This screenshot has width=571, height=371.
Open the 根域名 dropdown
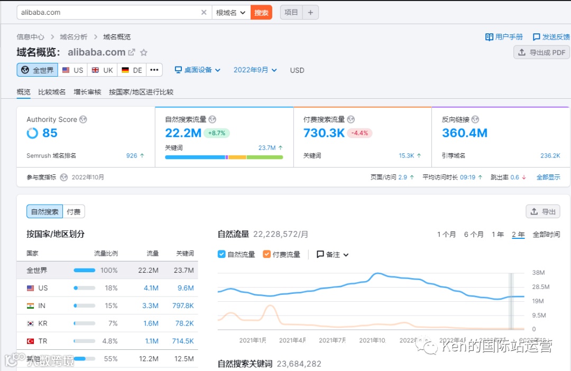(231, 12)
